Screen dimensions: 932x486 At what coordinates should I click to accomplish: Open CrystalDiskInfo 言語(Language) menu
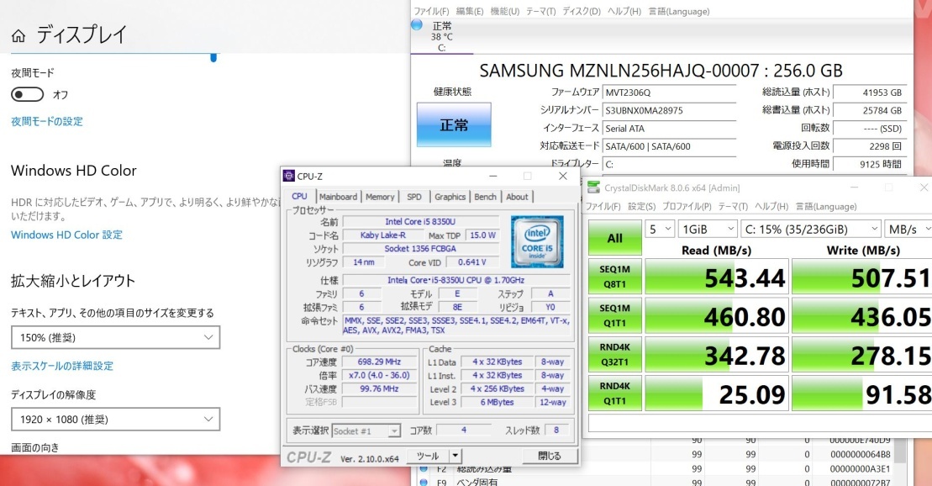(x=679, y=11)
